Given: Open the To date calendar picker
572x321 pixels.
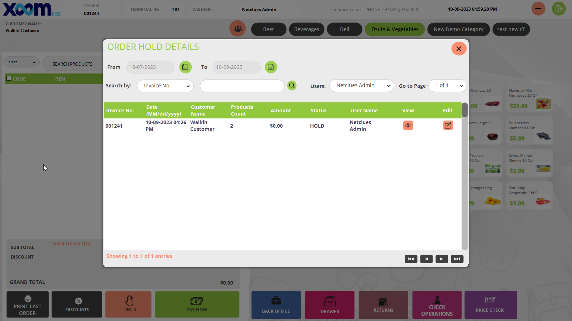Looking at the screenshot, I should tap(271, 67).
